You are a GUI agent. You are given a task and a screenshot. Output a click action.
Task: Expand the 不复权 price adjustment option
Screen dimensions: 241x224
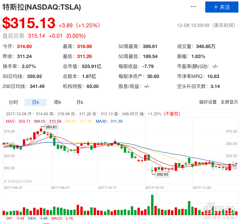(172, 114)
